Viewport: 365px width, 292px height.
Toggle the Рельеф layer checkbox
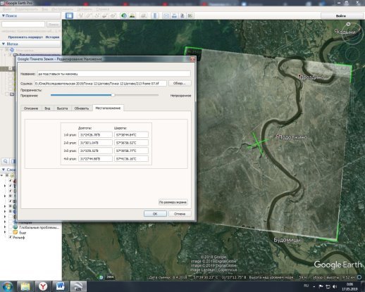[10, 237]
